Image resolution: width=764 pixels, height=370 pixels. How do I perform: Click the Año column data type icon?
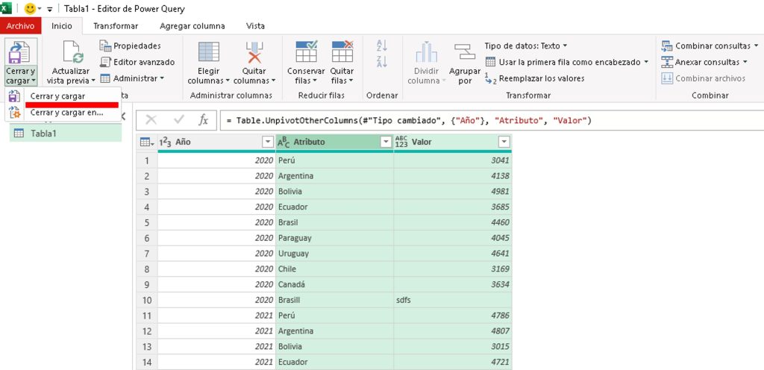click(166, 142)
